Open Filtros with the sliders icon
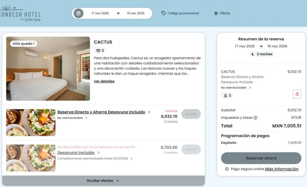 [222, 13]
